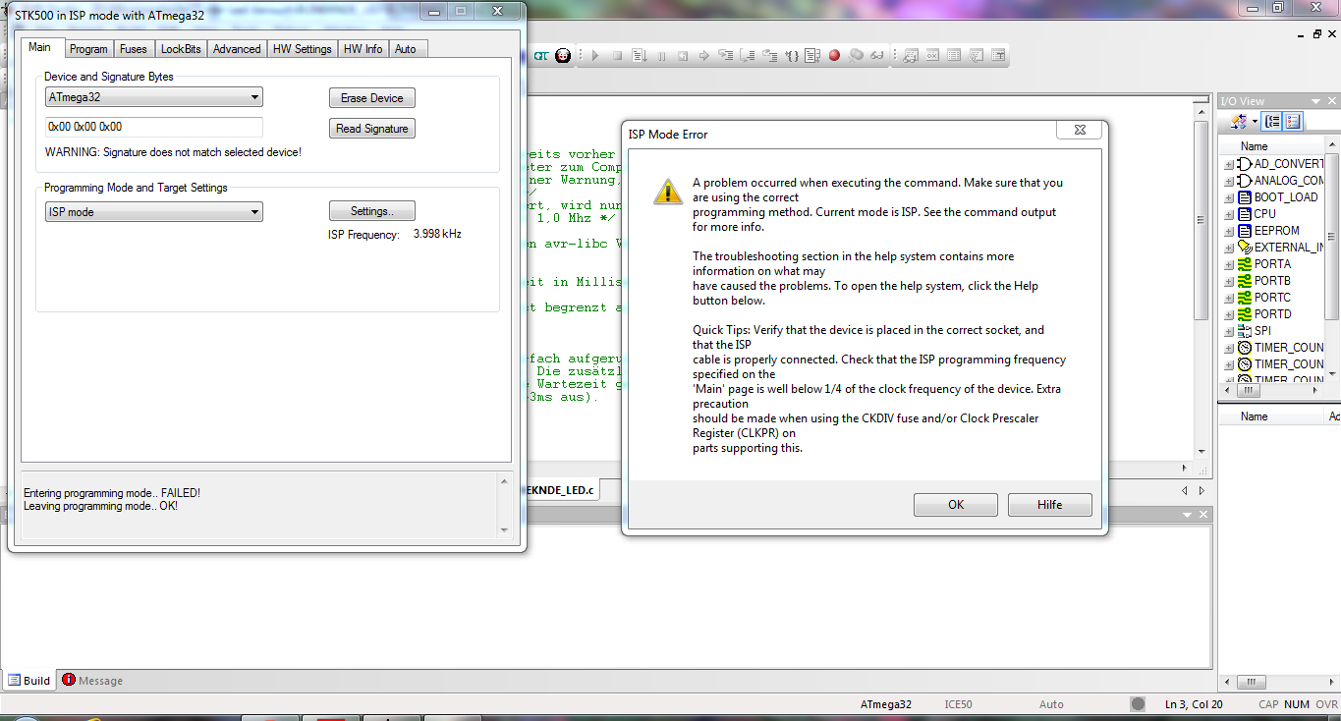
Task: Click the status bar round indicator icon
Action: pyautogui.click(x=1138, y=704)
